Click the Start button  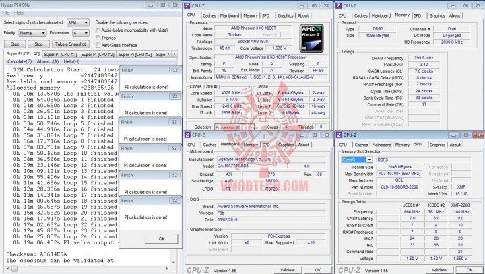[x=15, y=44]
